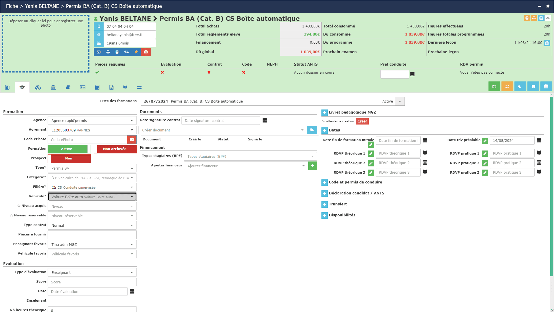
Task: Click the email field beltaneyanis@free.fr
Action: pos(130,35)
